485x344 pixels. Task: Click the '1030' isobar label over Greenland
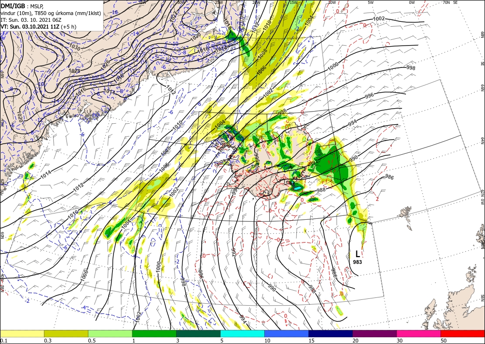click(75, 48)
